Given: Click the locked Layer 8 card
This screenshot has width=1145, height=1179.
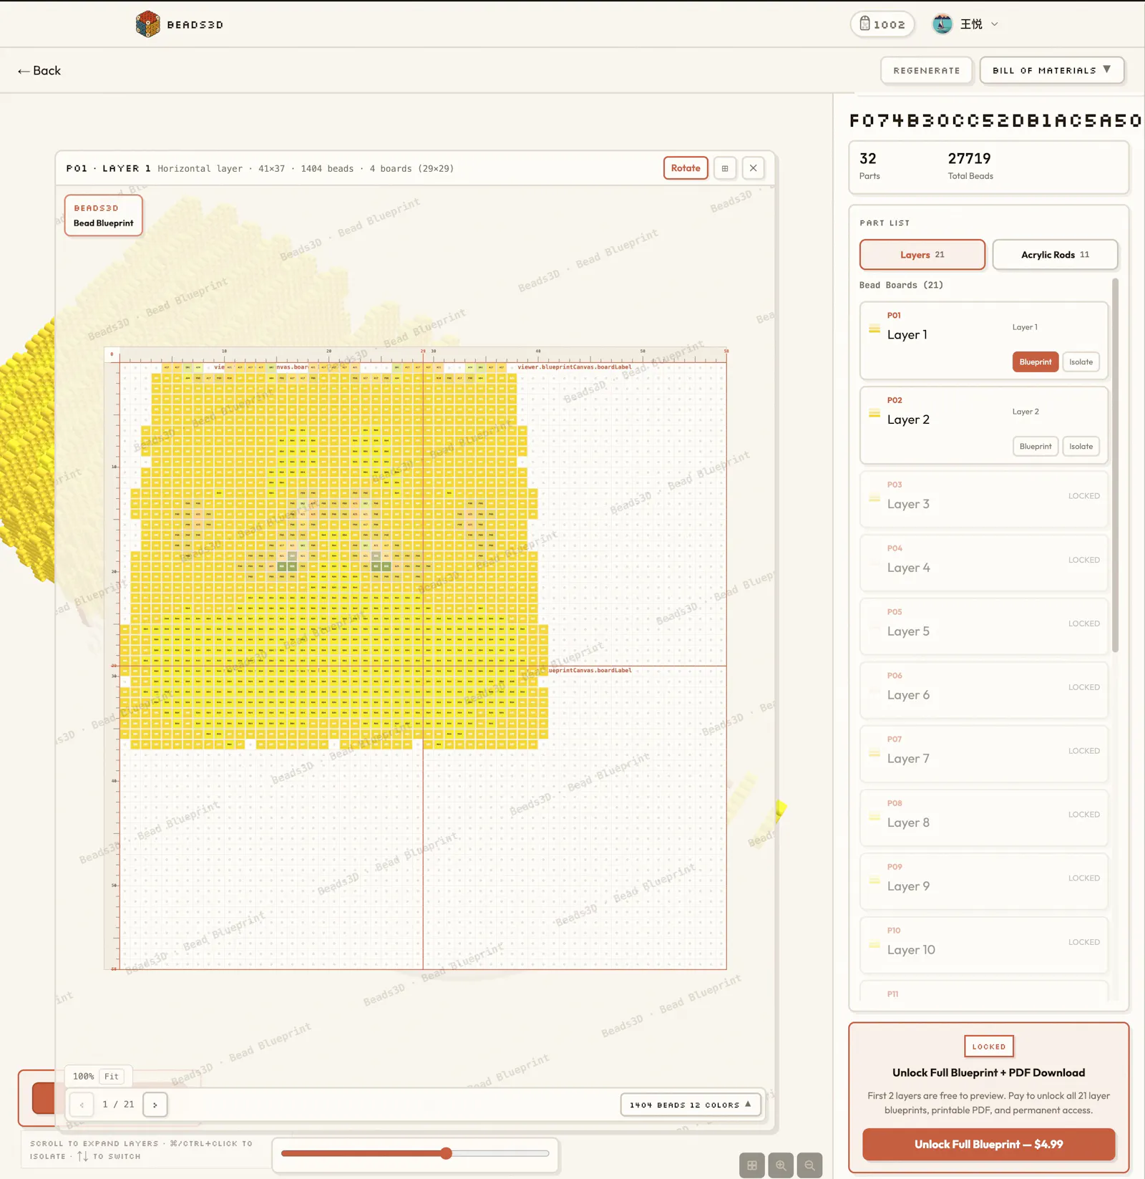Looking at the screenshot, I should (984, 817).
